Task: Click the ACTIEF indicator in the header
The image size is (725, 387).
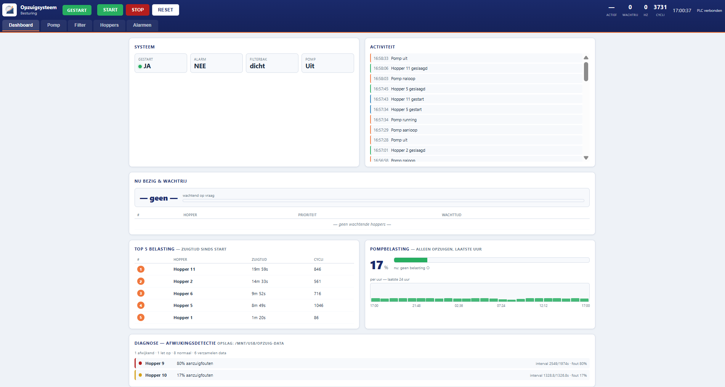Action: click(x=611, y=10)
